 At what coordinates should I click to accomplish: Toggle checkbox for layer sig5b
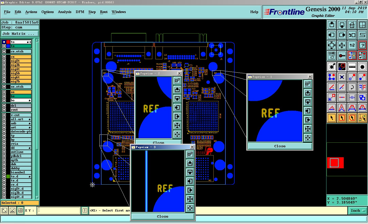(4, 73)
